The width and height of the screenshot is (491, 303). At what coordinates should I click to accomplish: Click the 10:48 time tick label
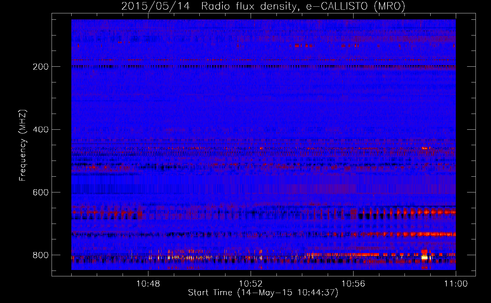point(148,284)
